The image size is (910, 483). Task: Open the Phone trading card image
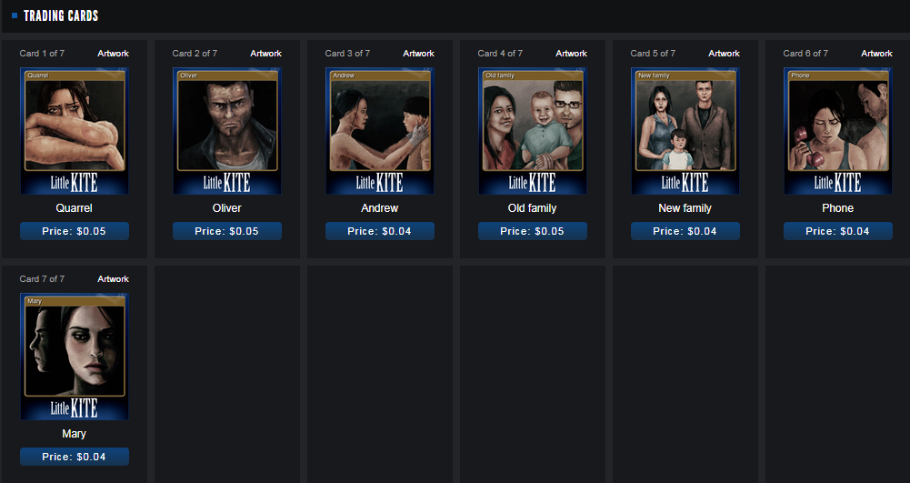(x=837, y=131)
